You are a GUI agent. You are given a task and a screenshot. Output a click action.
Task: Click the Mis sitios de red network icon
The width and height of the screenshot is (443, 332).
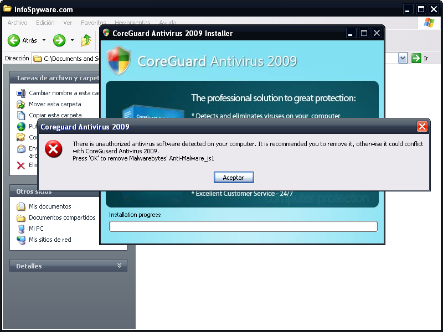[x=21, y=240]
